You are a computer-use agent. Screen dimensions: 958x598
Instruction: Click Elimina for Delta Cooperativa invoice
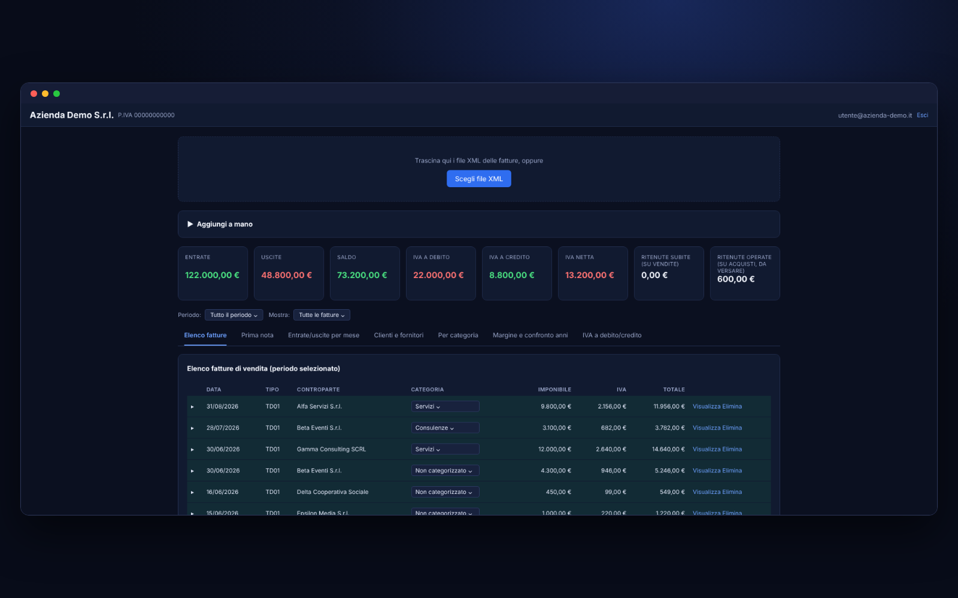[732, 493]
